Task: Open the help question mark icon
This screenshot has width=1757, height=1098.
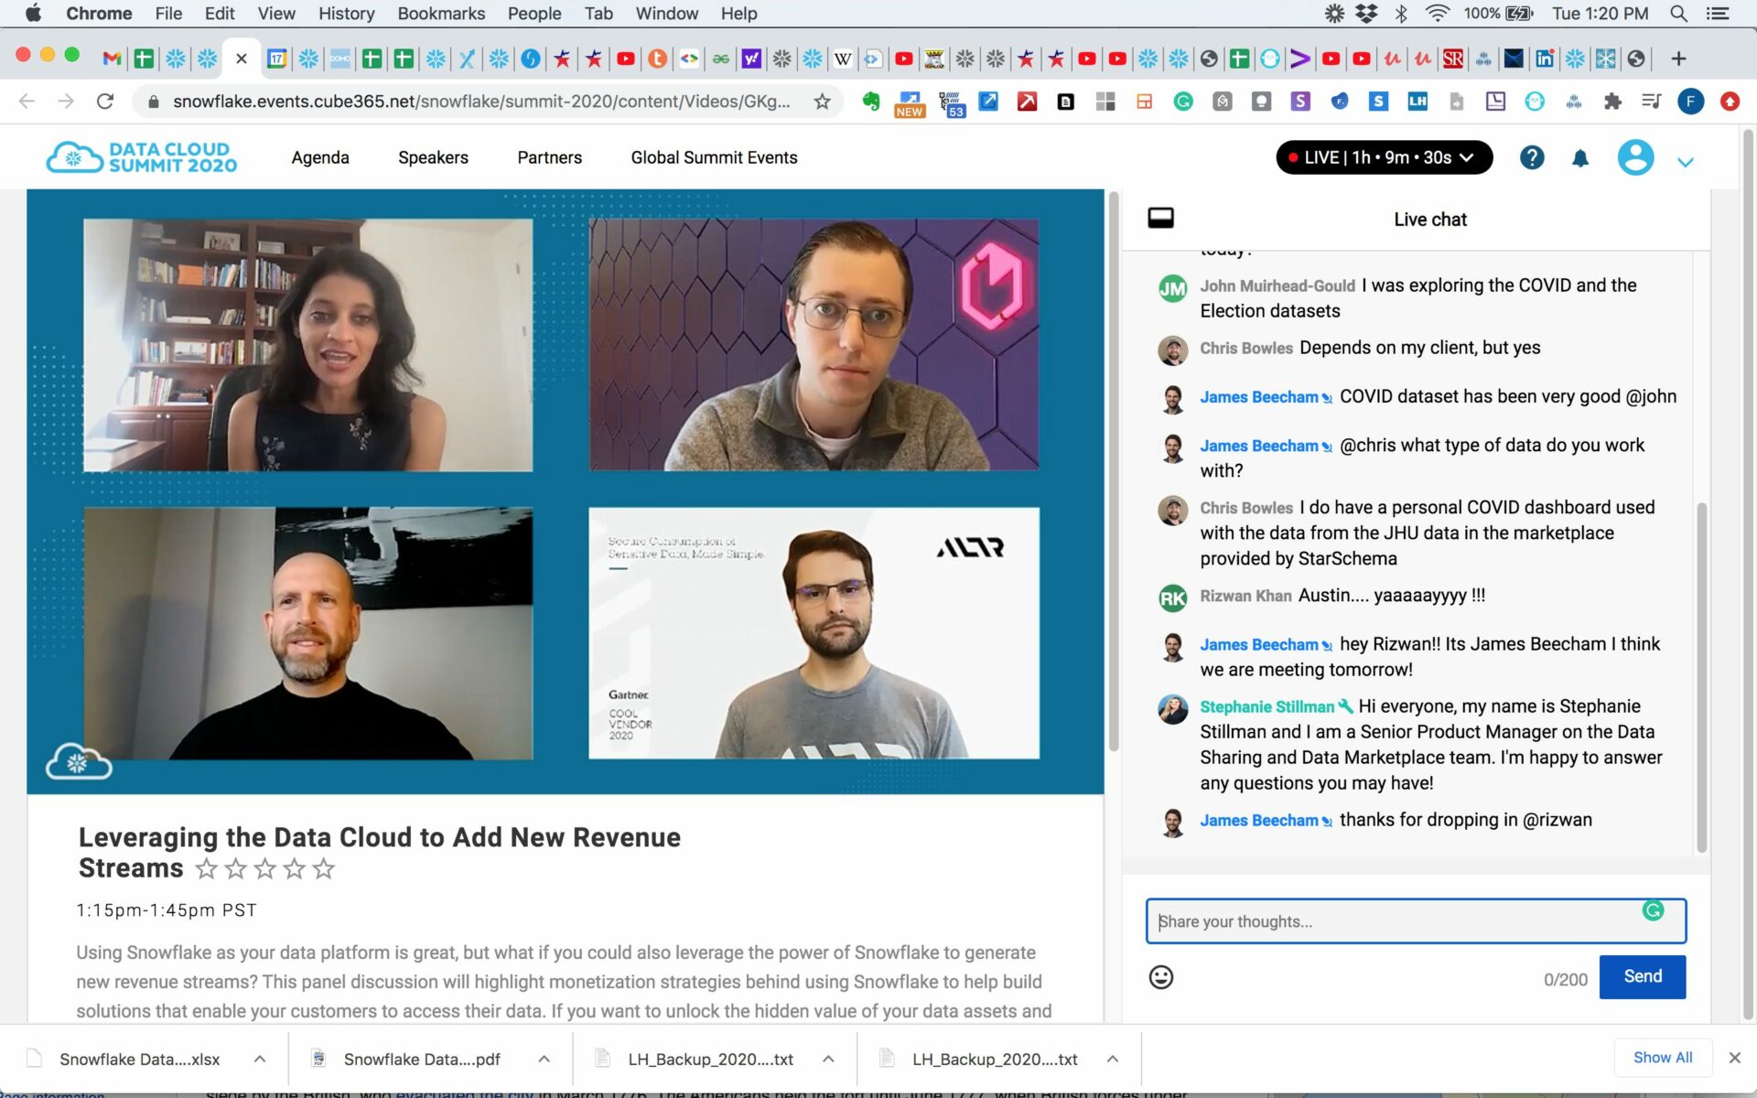Action: pyautogui.click(x=1532, y=157)
